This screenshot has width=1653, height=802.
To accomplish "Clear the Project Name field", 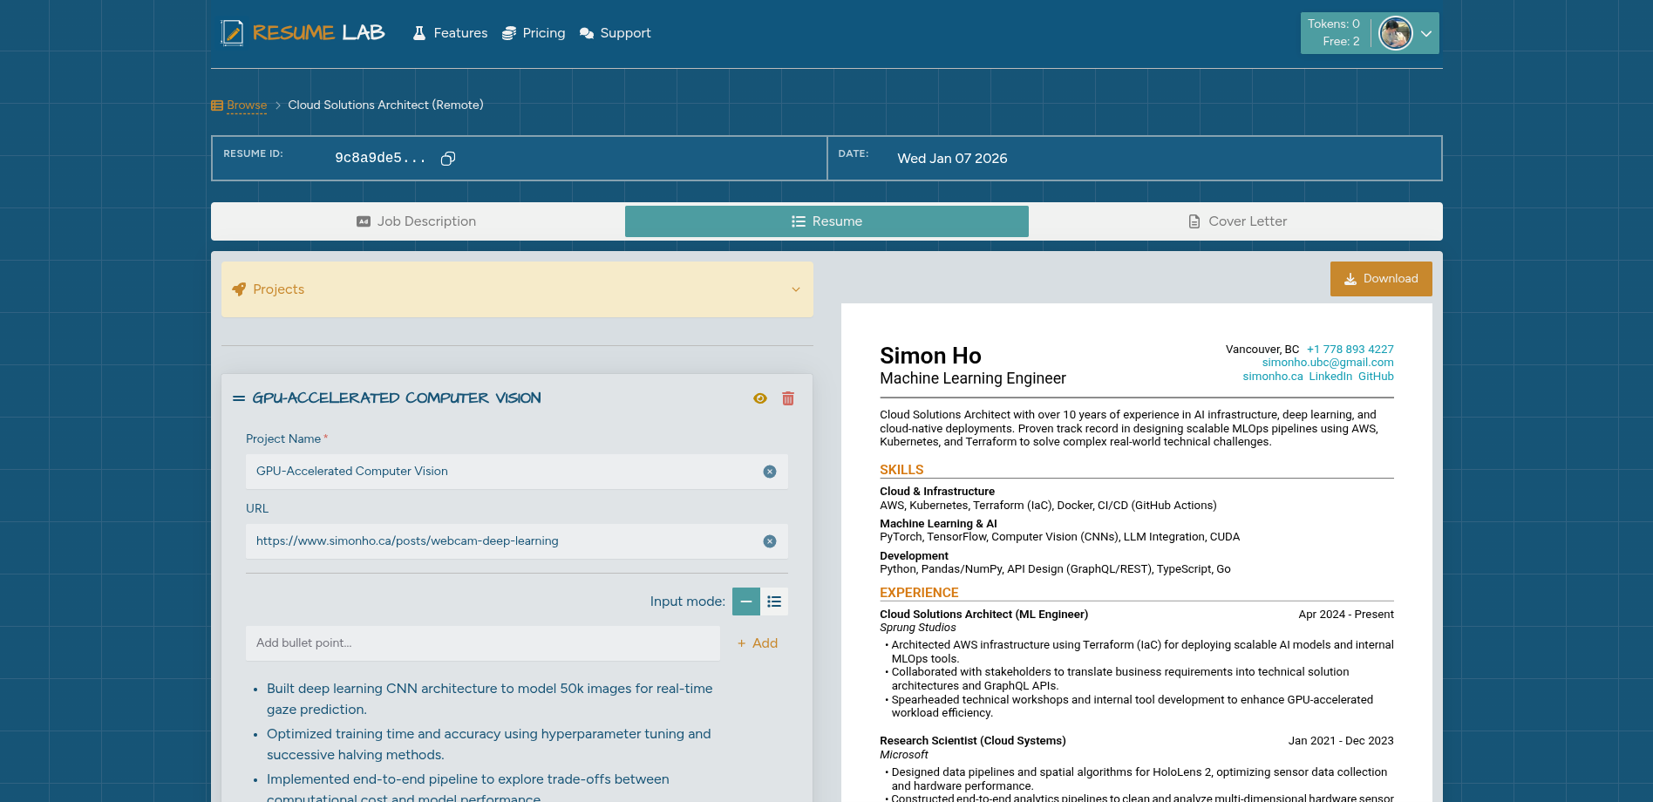I will coord(769,471).
